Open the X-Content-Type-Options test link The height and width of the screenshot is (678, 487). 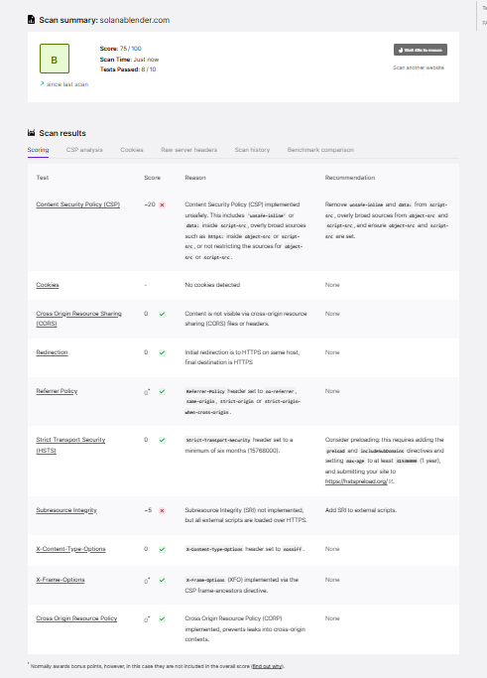(70, 549)
